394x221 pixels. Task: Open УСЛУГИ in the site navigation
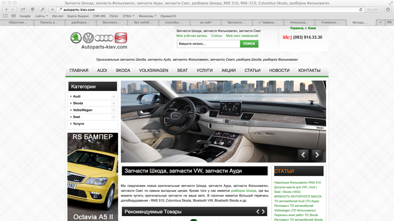(x=204, y=70)
